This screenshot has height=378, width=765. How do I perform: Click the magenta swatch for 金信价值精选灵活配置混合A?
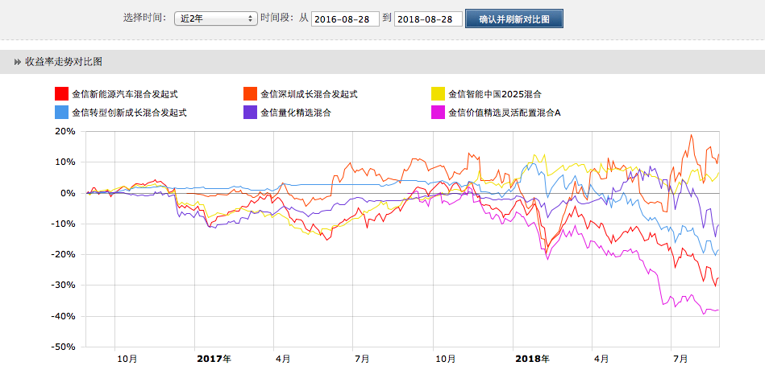coord(438,113)
